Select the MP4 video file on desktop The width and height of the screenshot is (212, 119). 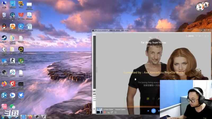click(29, 16)
